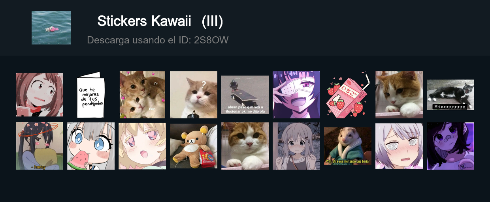Pick the grumpy orange-white cat with paws sticker
The height and width of the screenshot is (202, 490).
click(245, 146)
